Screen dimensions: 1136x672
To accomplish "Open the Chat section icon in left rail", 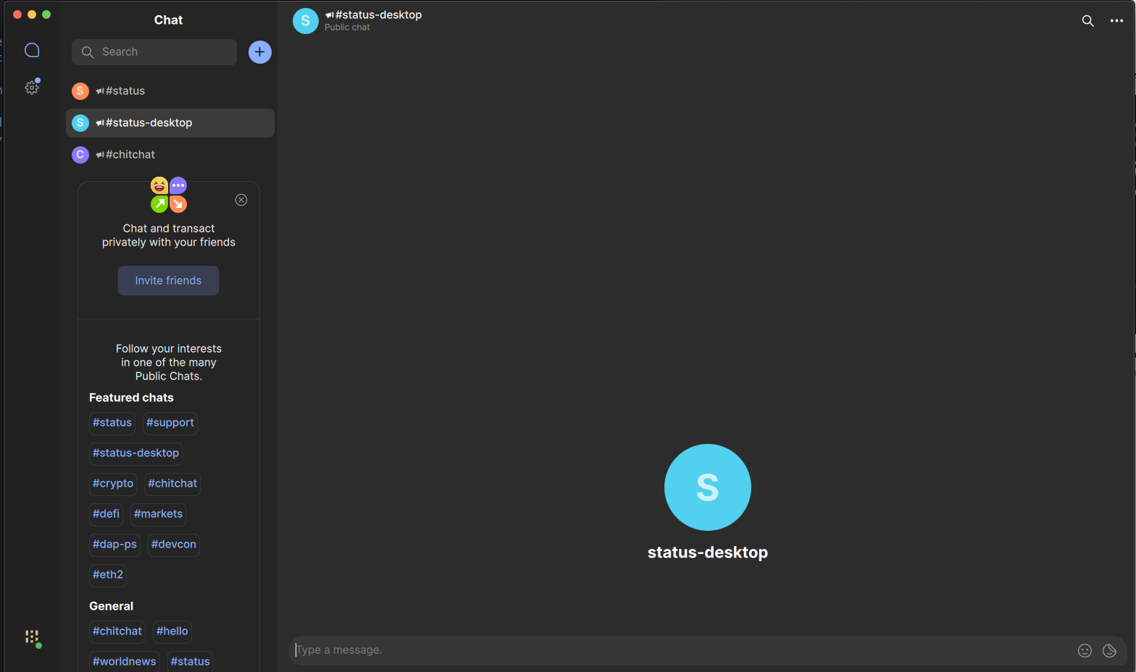I will pyautogui.click(x=32, y=50).
